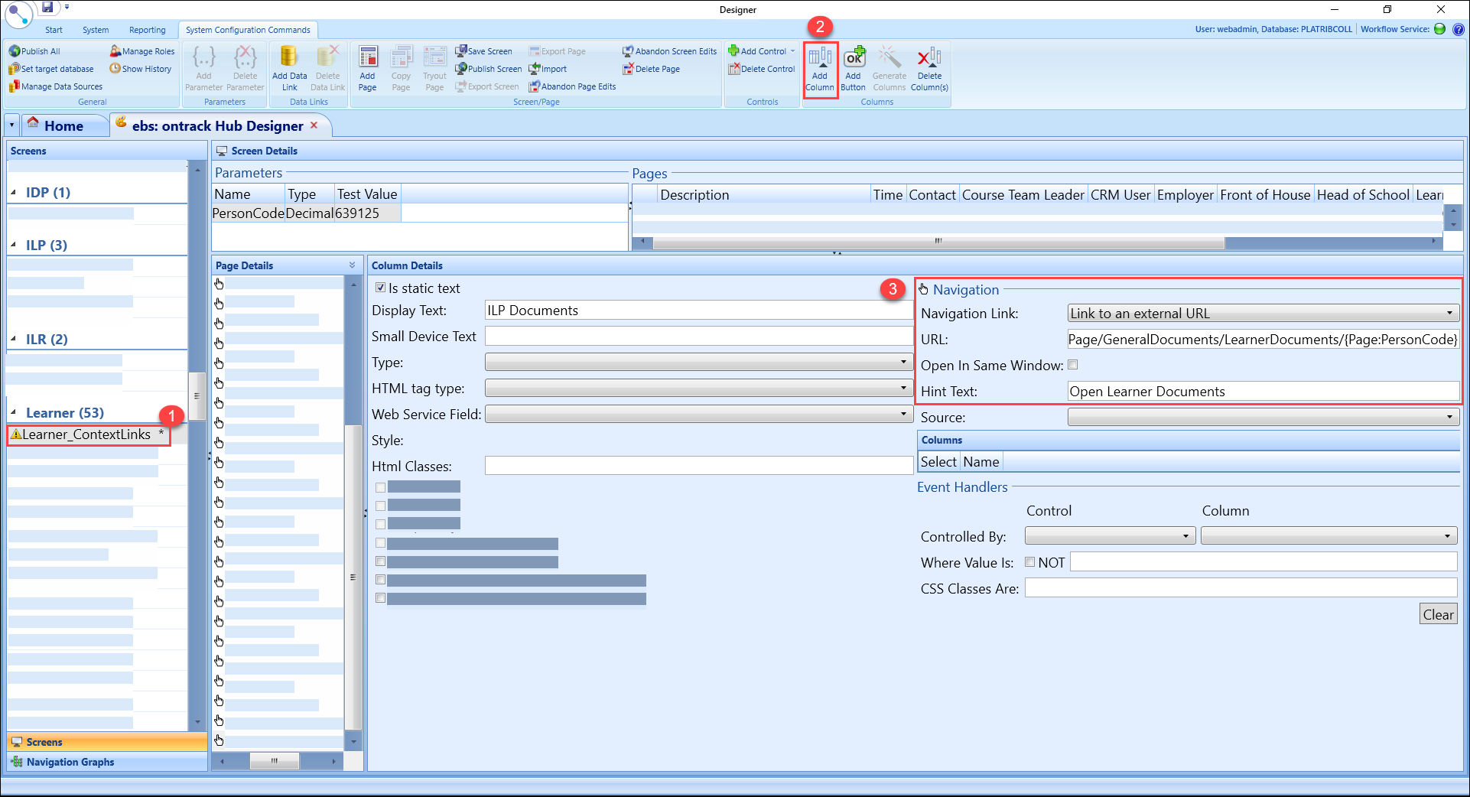1470x797 pixels.
Task: Select the Generate Columns tool
Action: click(889, 67)
